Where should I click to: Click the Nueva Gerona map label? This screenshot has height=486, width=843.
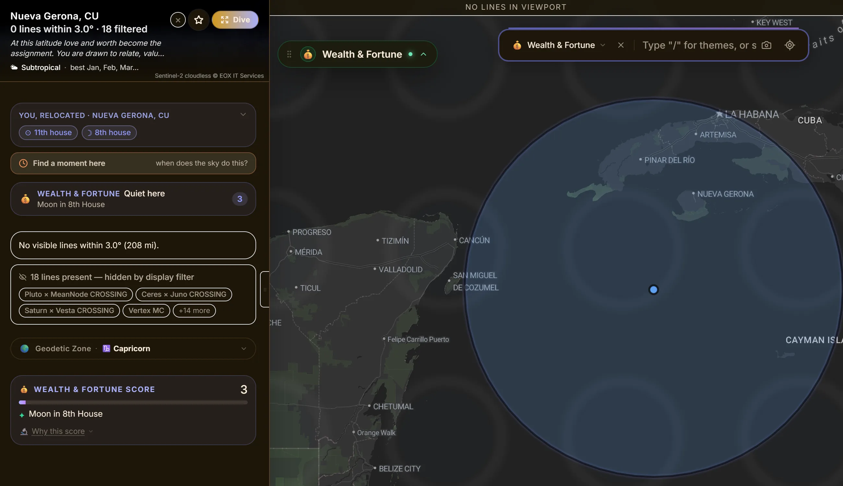tap(725, 194)
